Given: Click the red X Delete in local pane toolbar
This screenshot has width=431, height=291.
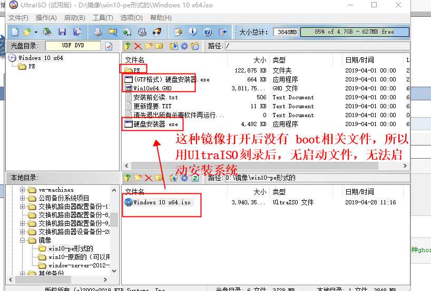Looking at the screenshot, I should coord(149,178).
